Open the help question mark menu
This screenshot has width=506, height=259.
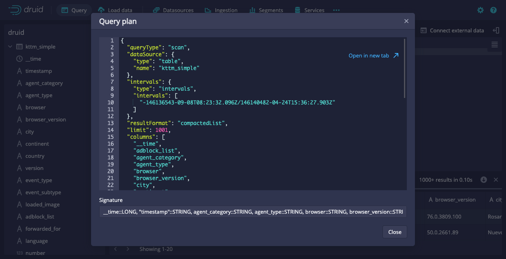point(493,10)
